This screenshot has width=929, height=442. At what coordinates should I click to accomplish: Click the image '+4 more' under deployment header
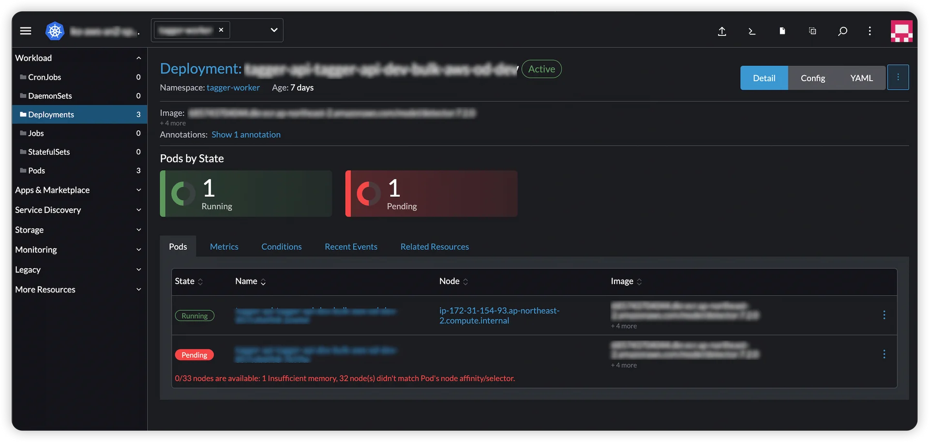[x=173, y=123]
